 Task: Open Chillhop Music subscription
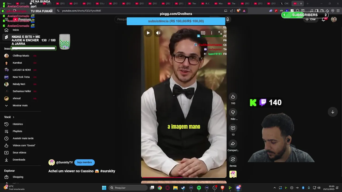(21, 56)
